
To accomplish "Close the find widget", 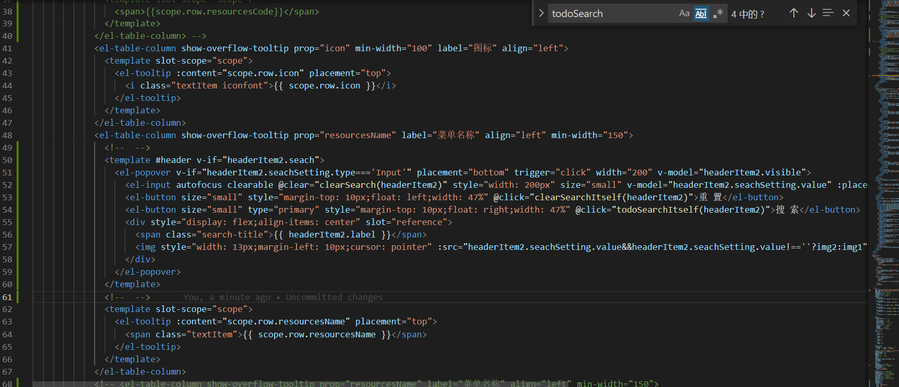I will (846, 13).
